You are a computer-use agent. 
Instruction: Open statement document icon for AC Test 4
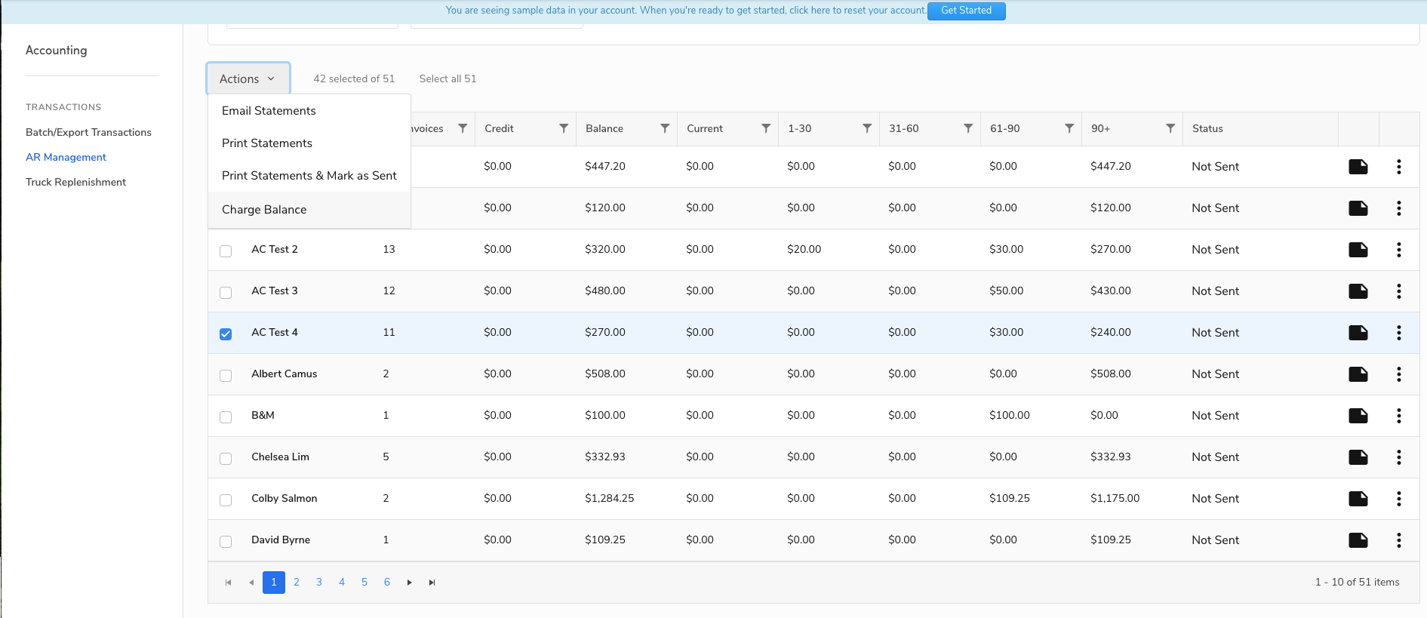pyautogui.click(x=1358, y=333)
